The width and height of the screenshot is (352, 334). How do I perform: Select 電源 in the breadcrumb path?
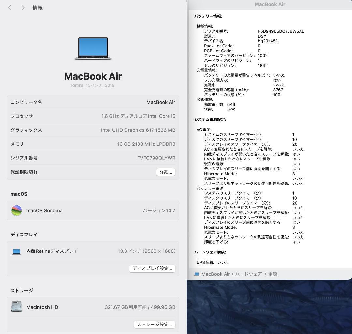click(x=272, y=274)
